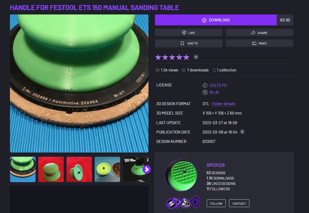Click the question mark beside the star rating
Image resolution: width=309 pixels, height=213 pixels.
(196, 57)
